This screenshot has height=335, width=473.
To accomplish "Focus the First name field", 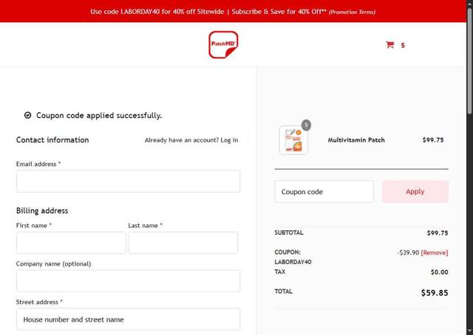I will [x=71, y=243].
